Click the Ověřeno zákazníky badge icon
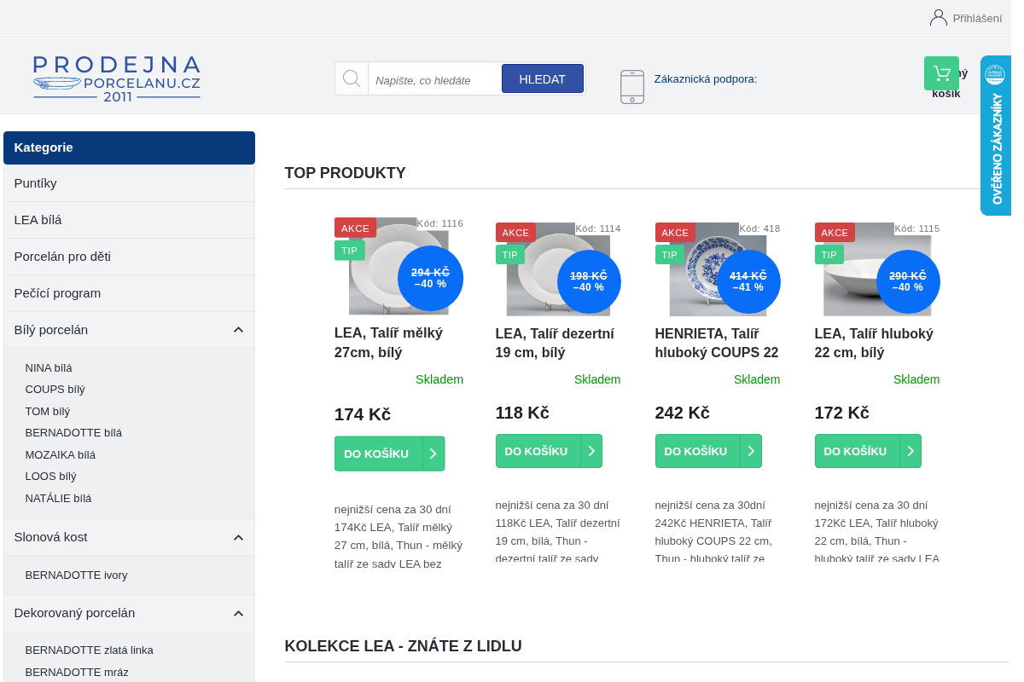The width and height of the screenshot is (1024, 682). (995, 75)
